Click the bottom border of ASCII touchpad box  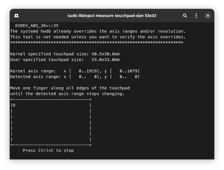[51, 145]
